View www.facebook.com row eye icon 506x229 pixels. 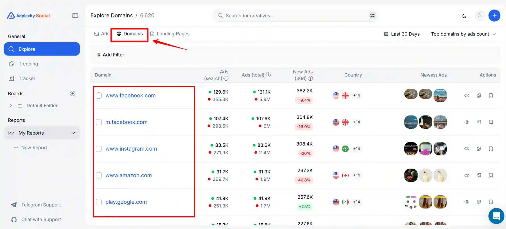467,96
